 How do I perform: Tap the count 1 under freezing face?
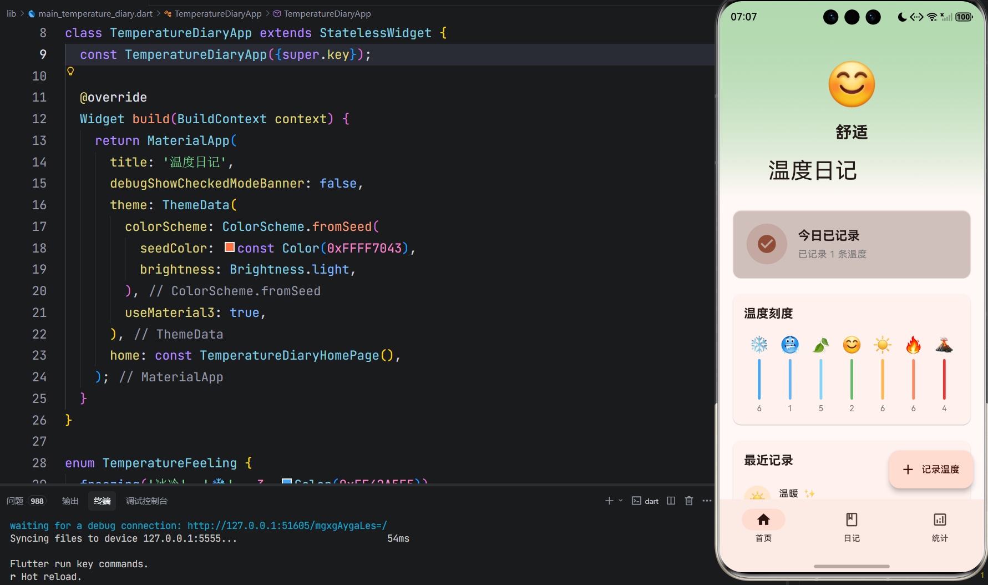coord(790,409)
